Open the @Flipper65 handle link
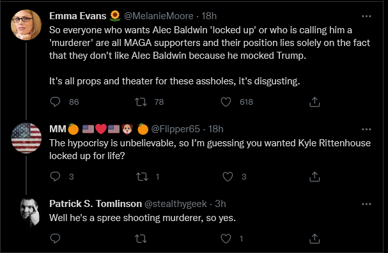Viewport: 388px width, 253px height. coord(175,129)
